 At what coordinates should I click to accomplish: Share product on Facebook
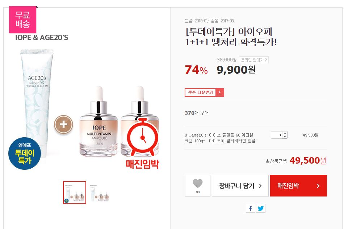pyautogui.click(x=250, y=208)
